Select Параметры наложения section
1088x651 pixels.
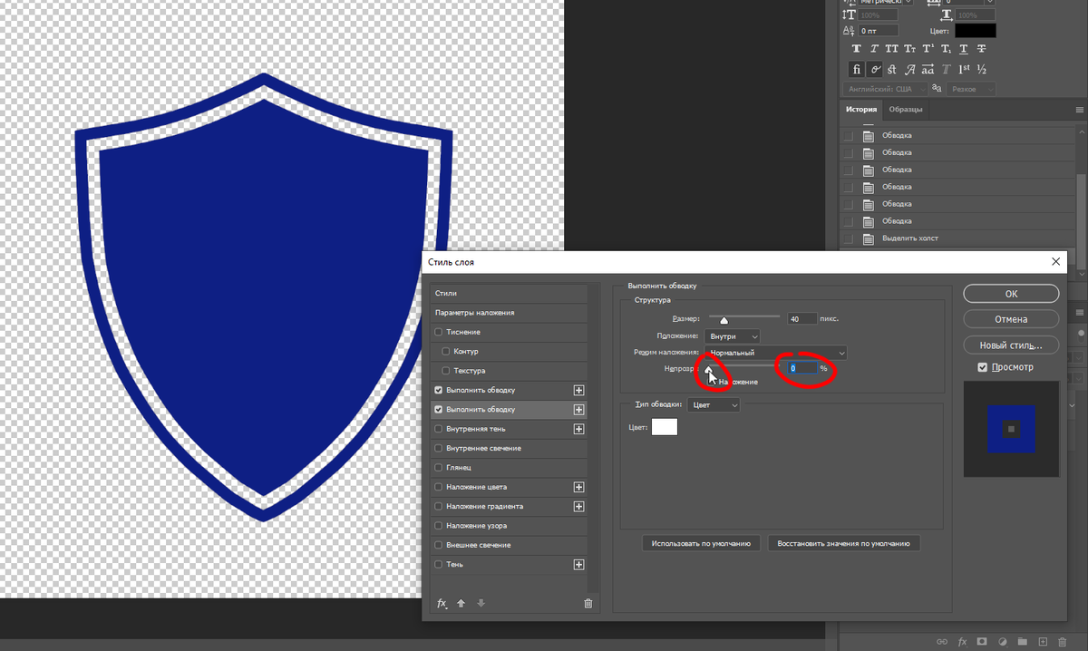coord(509,313)
